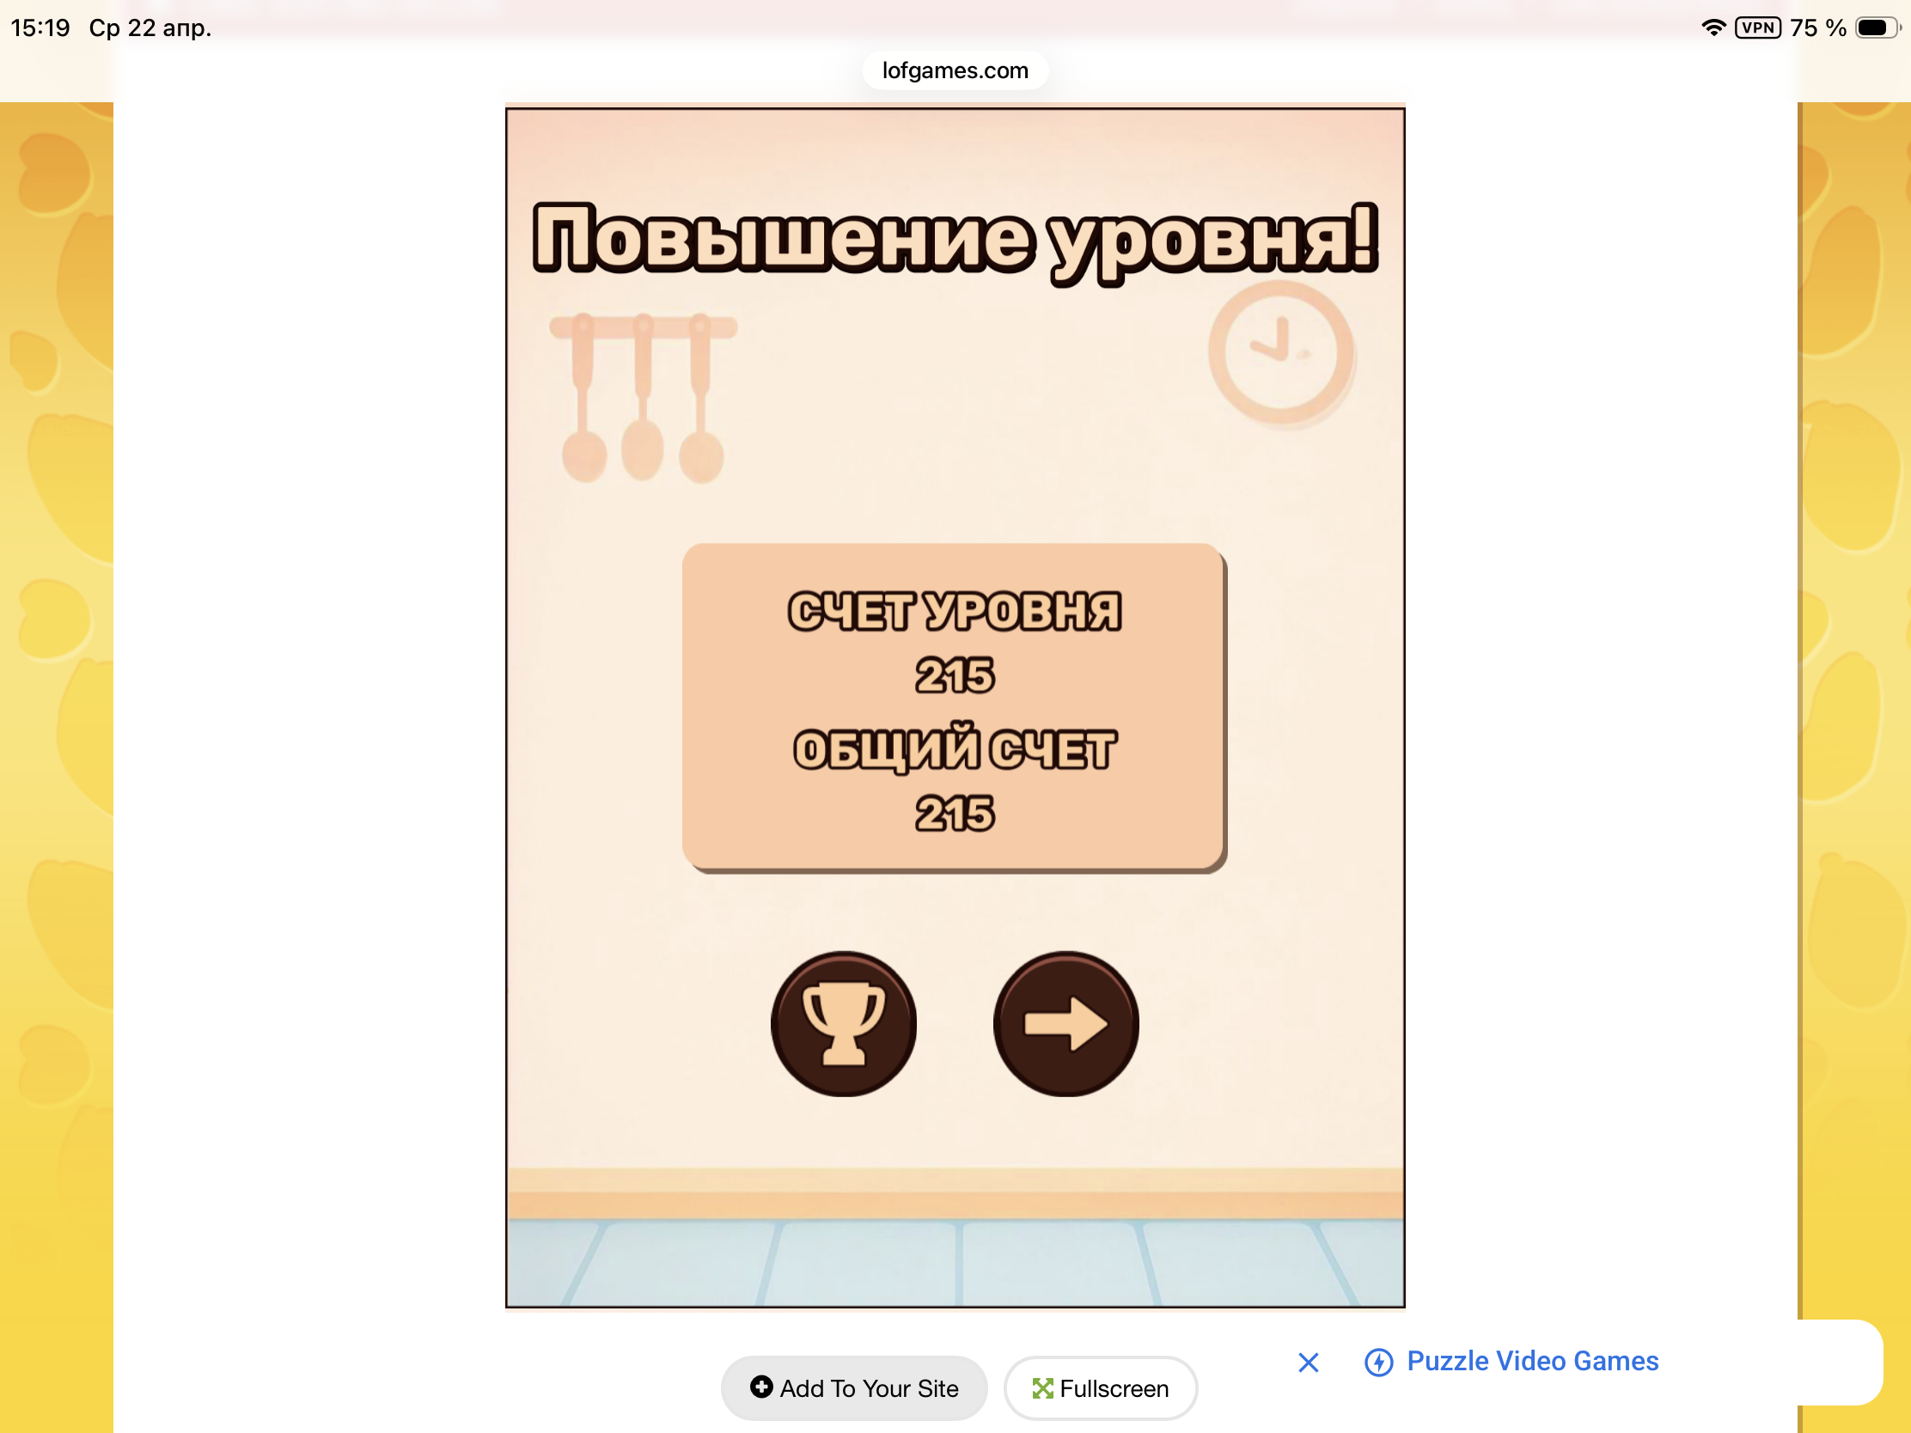Open Puzzle Video Games ad link

1532,1362
